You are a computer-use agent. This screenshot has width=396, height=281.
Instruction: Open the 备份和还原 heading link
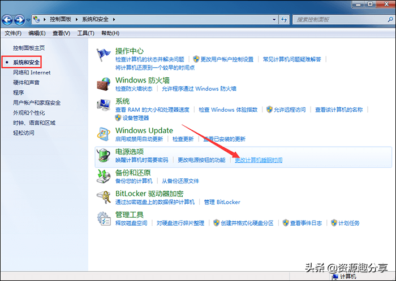(x=133, y=173)
